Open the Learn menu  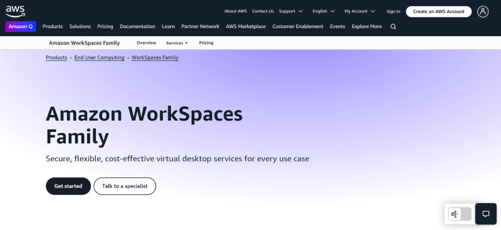(168, 26)
